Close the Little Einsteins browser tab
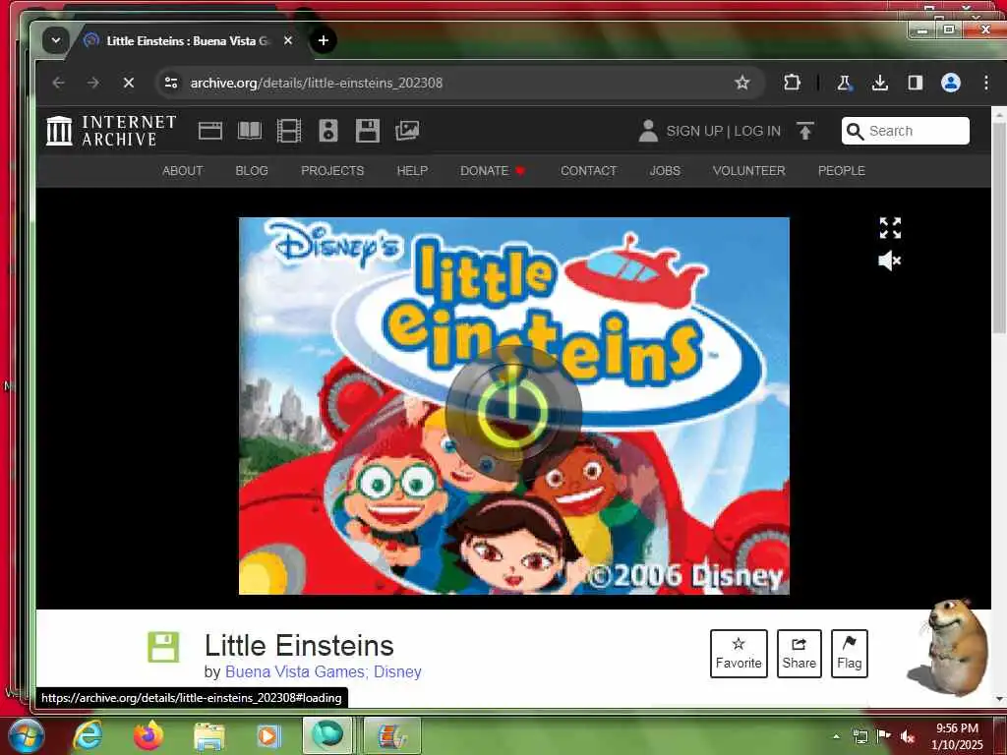 pyautogui.click(x=288, y=40)
